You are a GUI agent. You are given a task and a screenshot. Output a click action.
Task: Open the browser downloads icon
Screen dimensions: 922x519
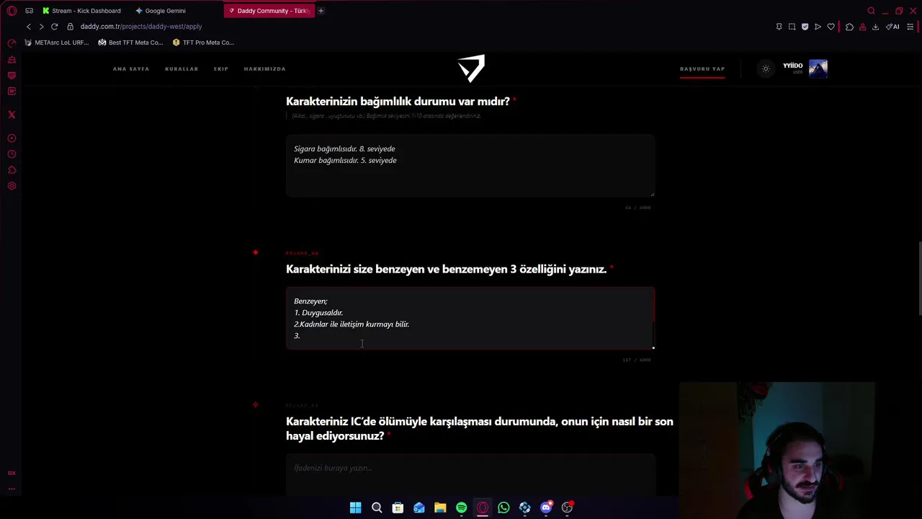(875, 27)
